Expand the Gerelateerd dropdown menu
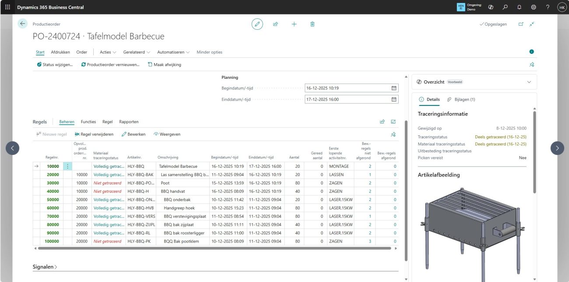This screenshot has width=569, height=282. coord(137,52)
